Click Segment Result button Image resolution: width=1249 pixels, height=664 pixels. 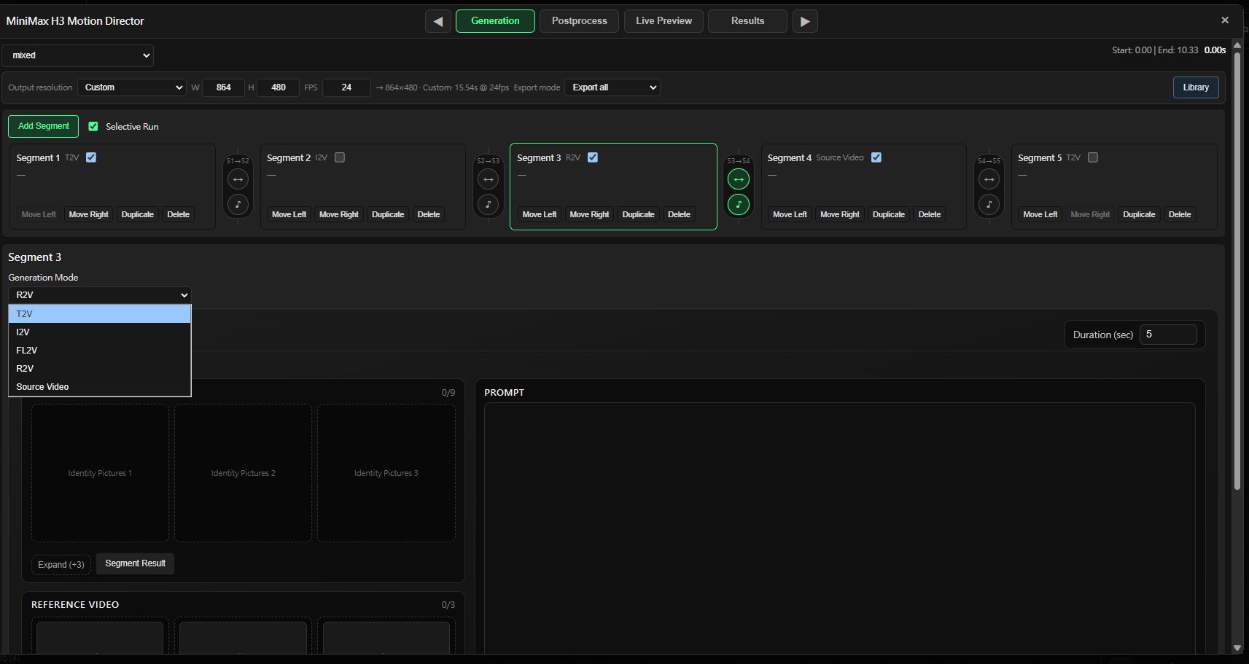coord(136,563)
